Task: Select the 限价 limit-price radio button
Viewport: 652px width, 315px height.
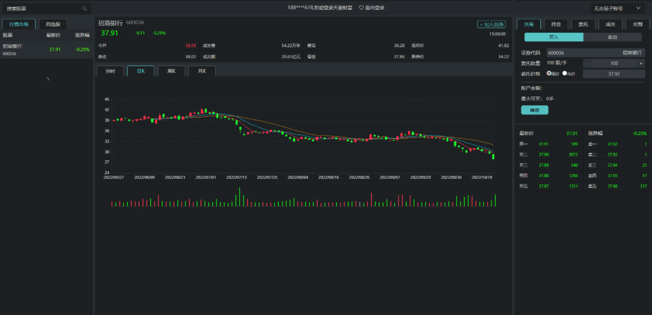Action: point(549,73)
